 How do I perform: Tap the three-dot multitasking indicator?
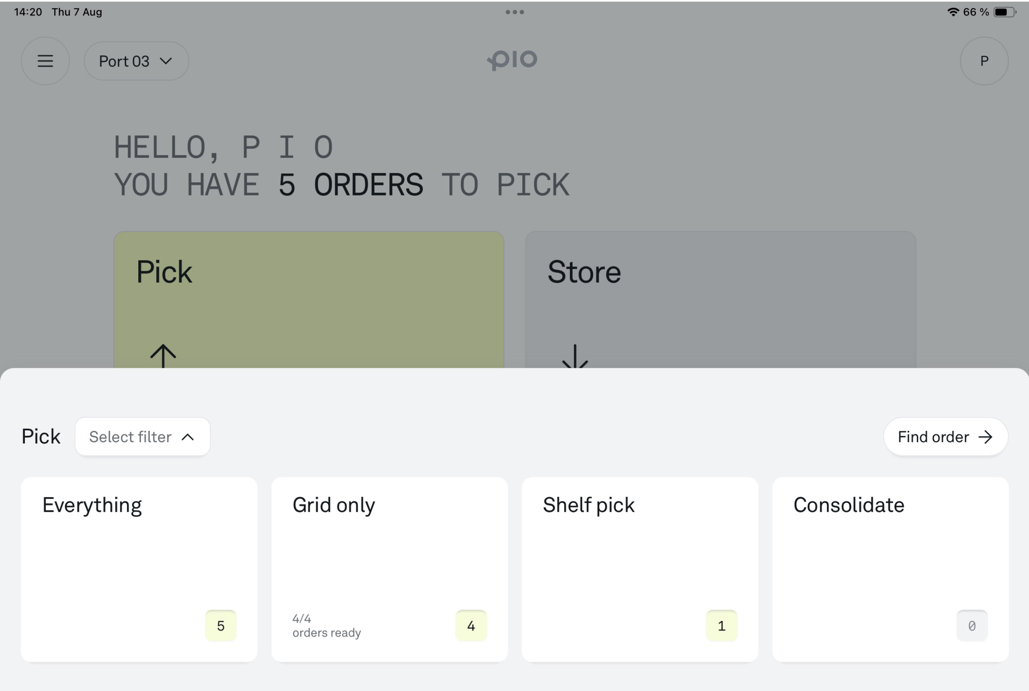click(514, 12)
